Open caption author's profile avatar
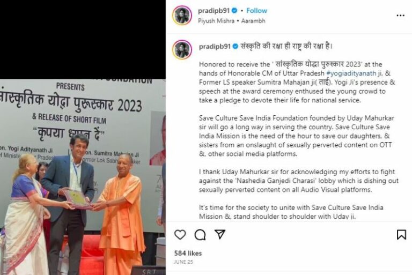Image resolution: width=412 pixels, height=275 pixels. [x=182, y=49]
